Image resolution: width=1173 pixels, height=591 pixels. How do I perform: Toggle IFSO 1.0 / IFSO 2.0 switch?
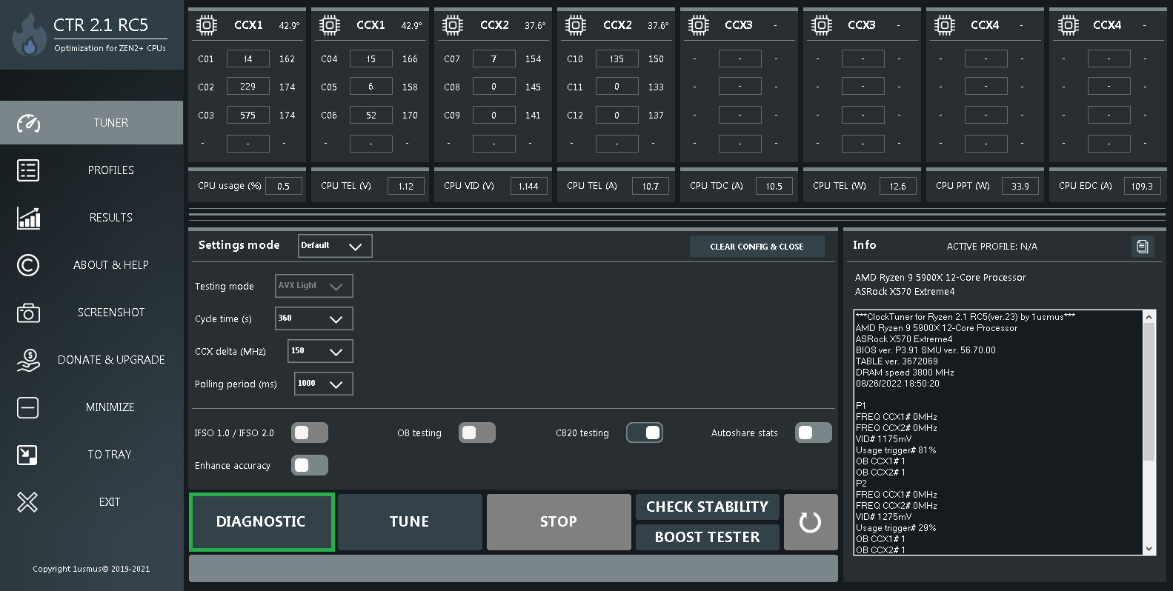(x=310, y=433)
